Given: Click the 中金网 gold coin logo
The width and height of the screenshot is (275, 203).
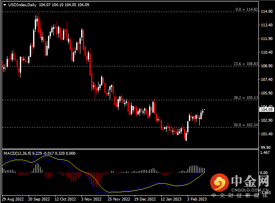Looking at the screenshot, I should pyautogui.click(x=219, y=182).
